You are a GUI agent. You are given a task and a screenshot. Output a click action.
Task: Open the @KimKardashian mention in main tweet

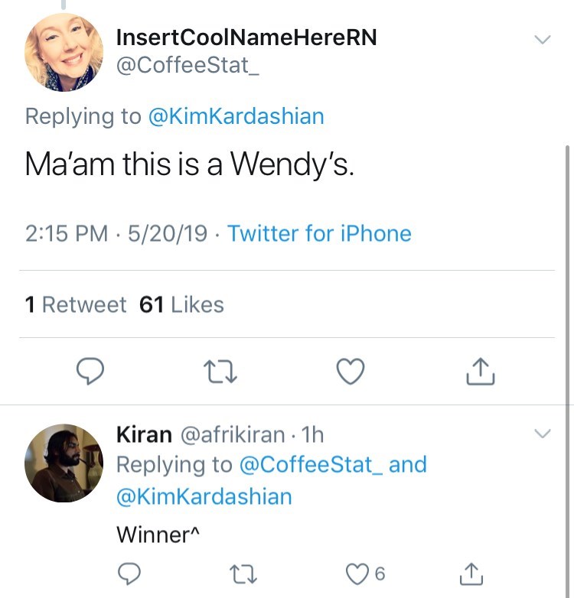coord(236,116)
